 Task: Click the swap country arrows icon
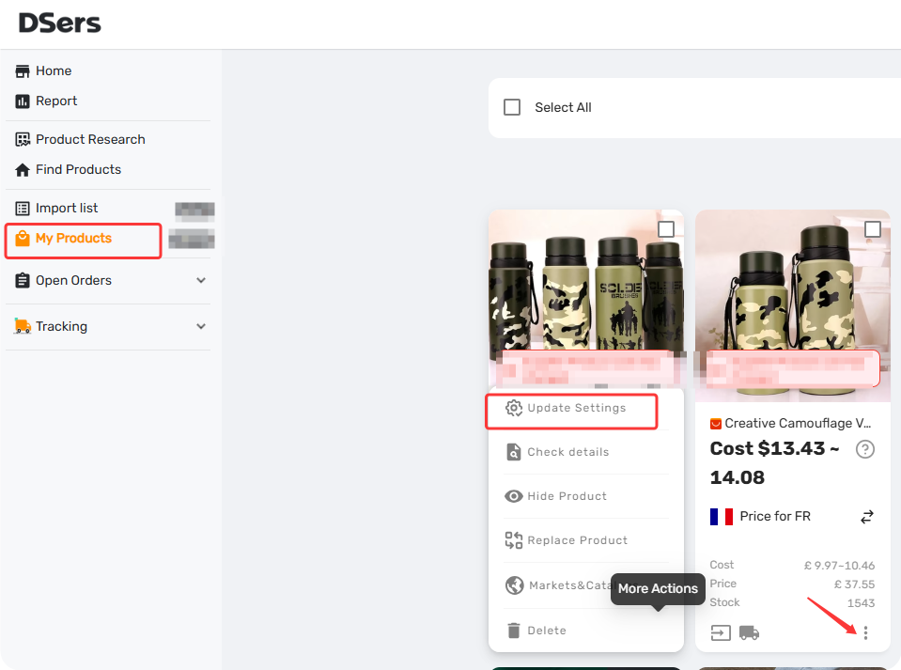click(x=867, y=517)
